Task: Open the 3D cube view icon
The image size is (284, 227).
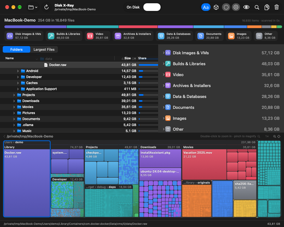Action: coord(216,7)
